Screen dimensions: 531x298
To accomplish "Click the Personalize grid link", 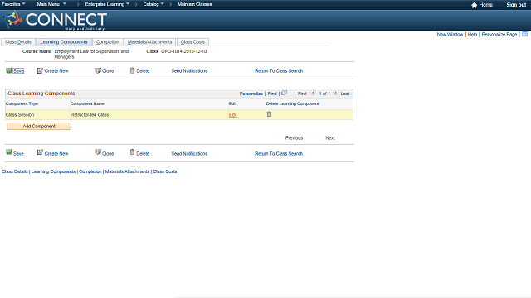I will [x=251, y=94].
